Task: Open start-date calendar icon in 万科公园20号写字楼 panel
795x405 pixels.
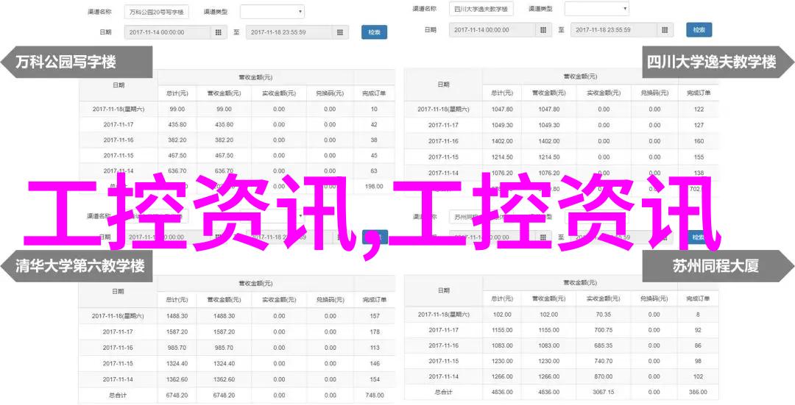Action: [219, 32]
